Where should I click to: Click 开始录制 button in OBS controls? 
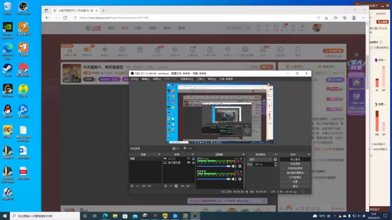[295, 164]
